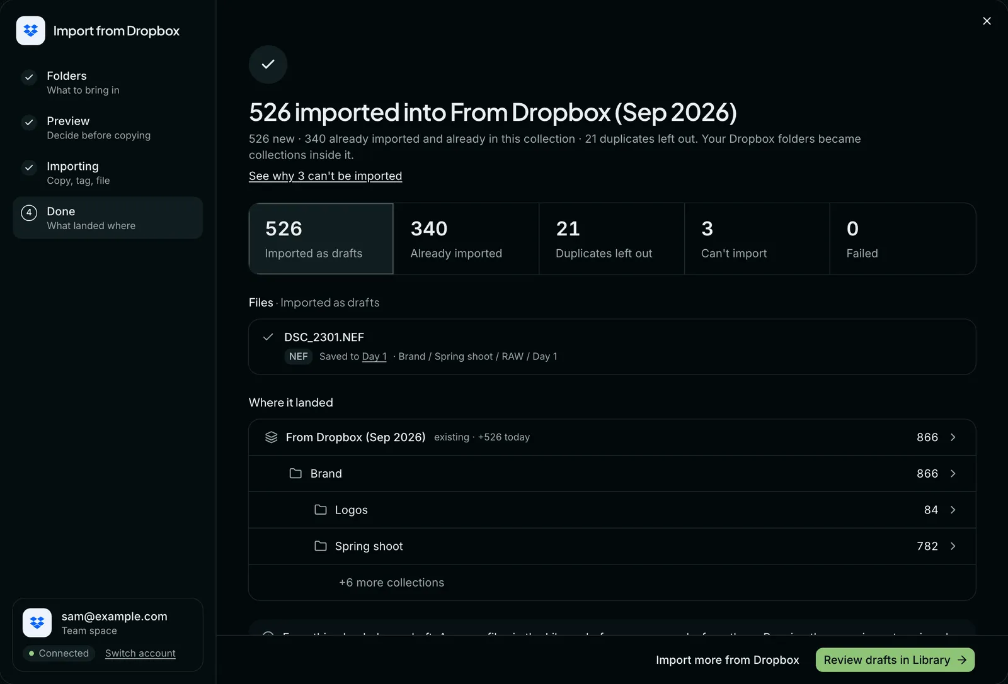This screenshot has width=1008, height=684.
Task: Click the checkmark beside DSC_2301.NEF
Action: [x=268, y=337]
